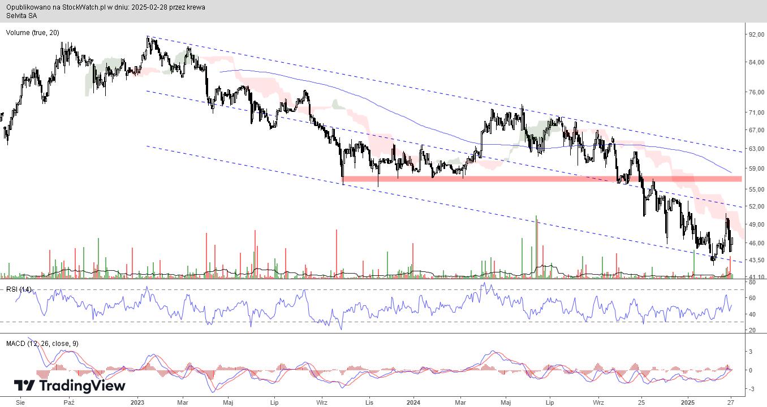The height and width of the screenshot is (407, 767).
Task: Click the 52,00 price axis label
Action: [756, 206]
